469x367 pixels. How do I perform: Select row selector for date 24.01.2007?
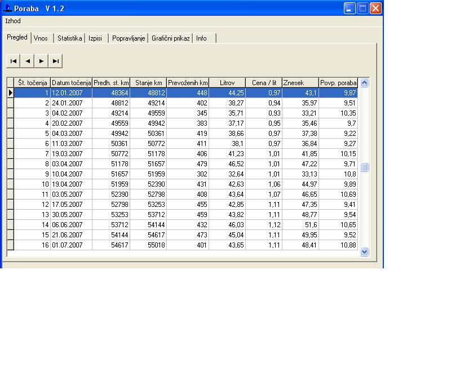[x=11, y=103]
